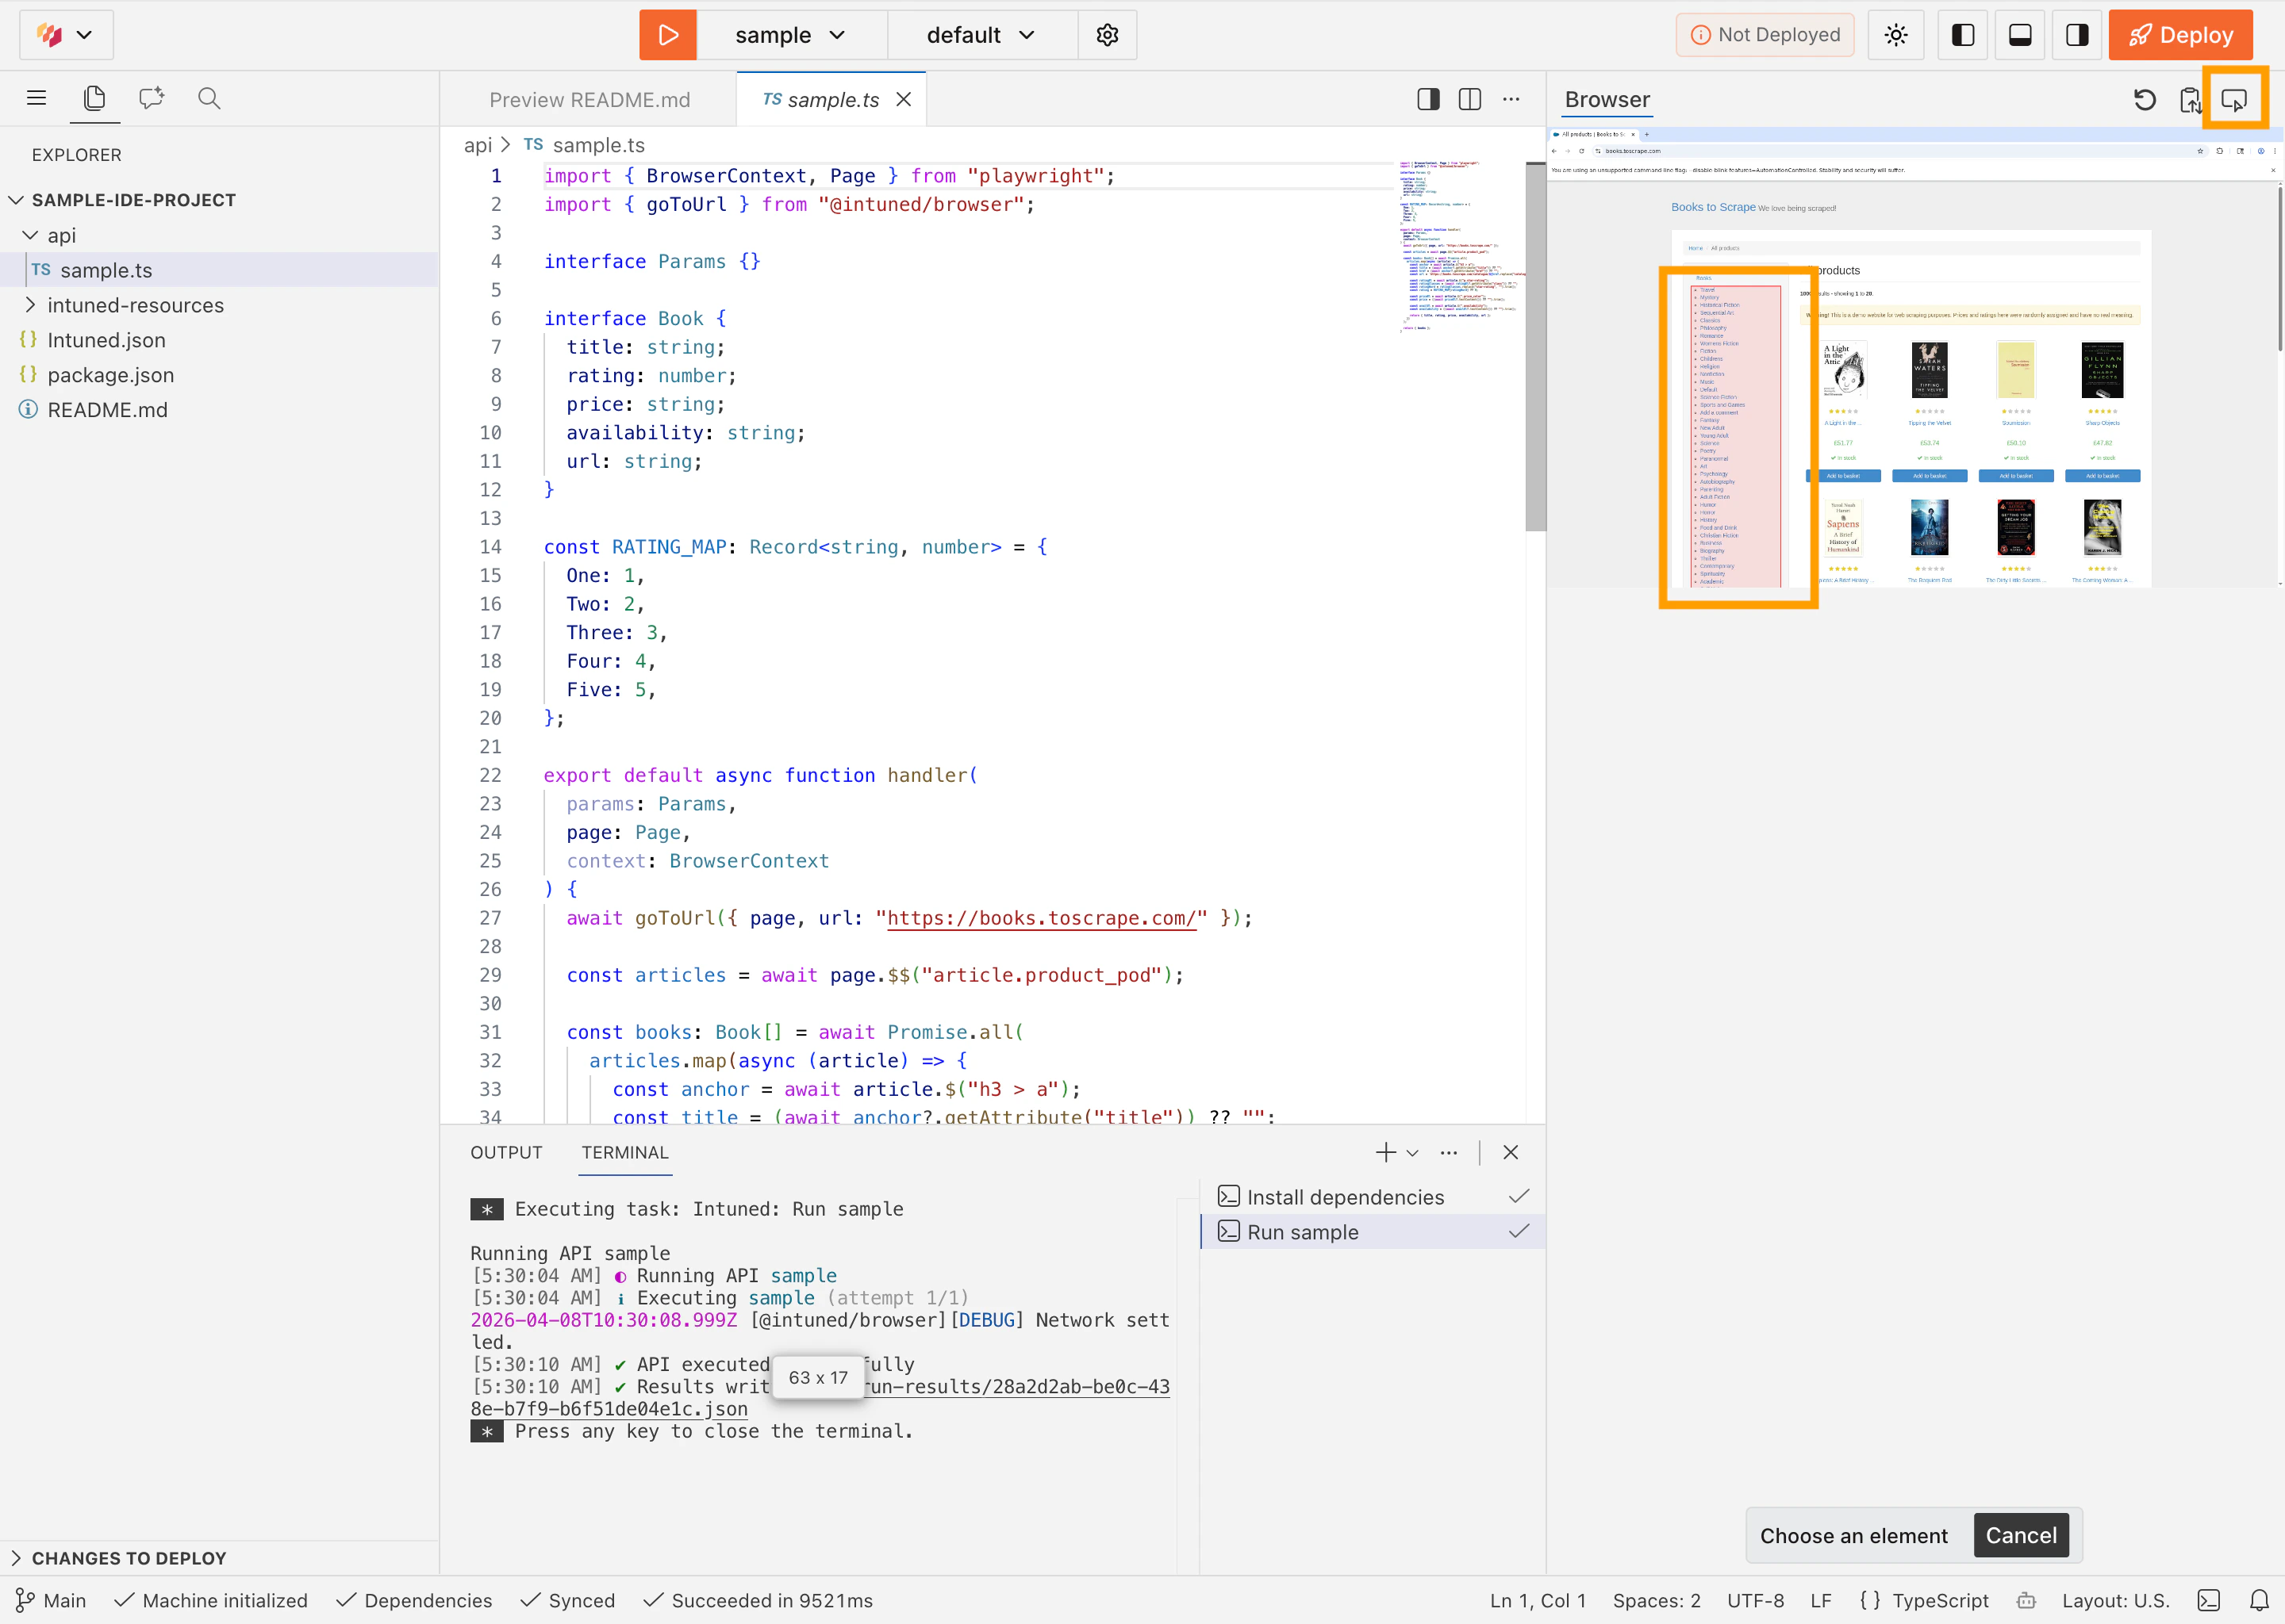Switch to the Preview README.md tab
This screenshot has height=1624, width=2285.
pyautogui.click(x=590, y=99)
